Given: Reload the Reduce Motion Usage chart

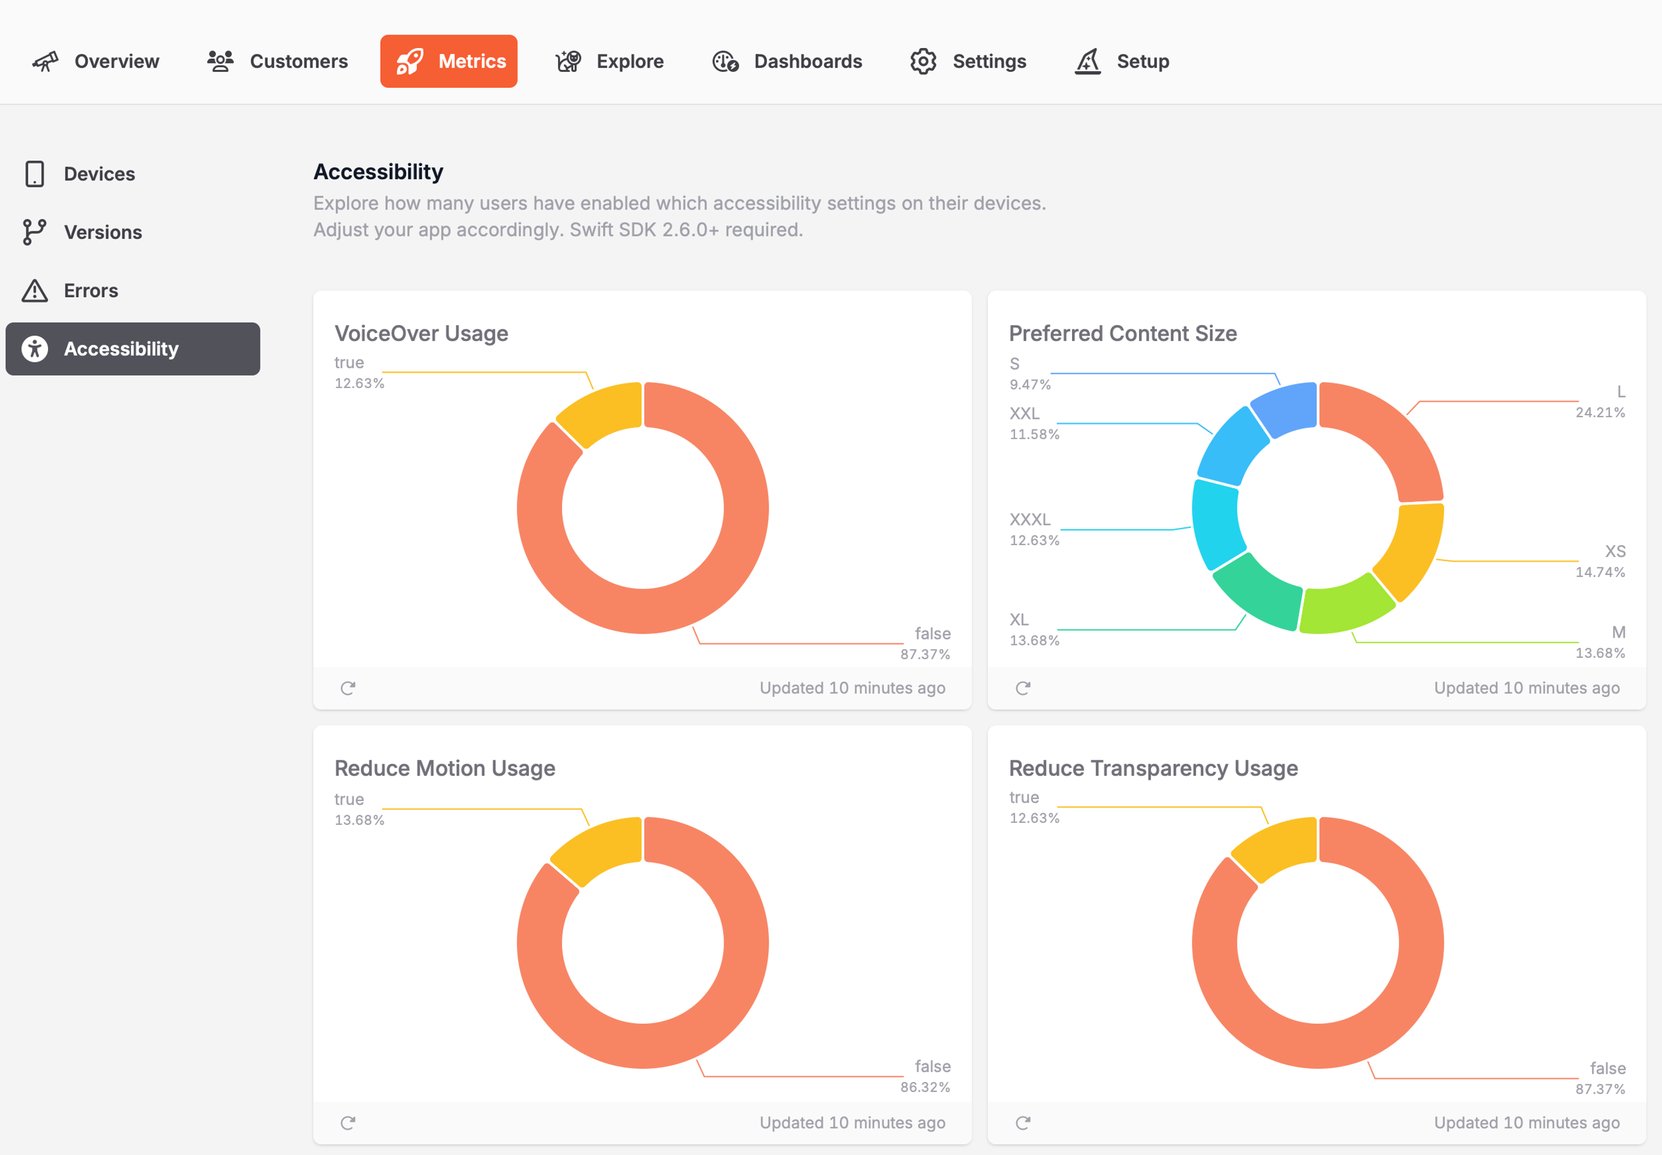Looking at the screenshot, I should pyautogui.click(x=347, y=1122).
